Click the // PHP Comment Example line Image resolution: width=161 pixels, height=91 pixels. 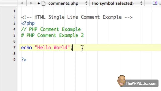click(51, 29)
